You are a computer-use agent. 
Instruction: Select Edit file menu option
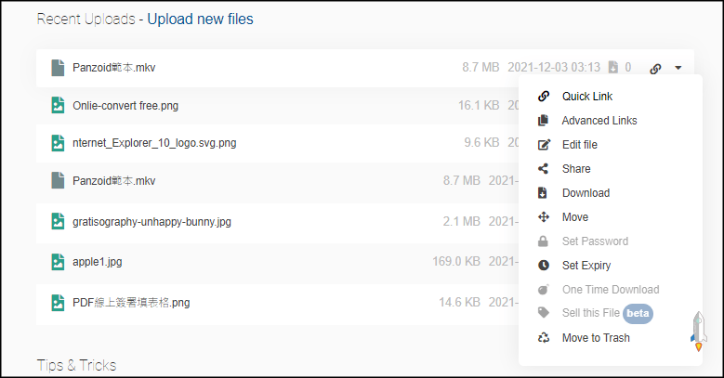click(579, 145)
